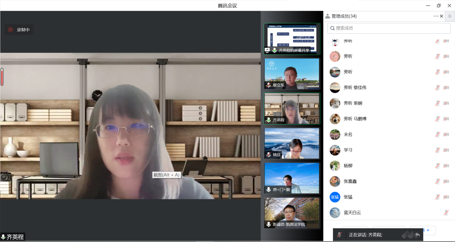Close the manage members panel

tap(442, 16)
